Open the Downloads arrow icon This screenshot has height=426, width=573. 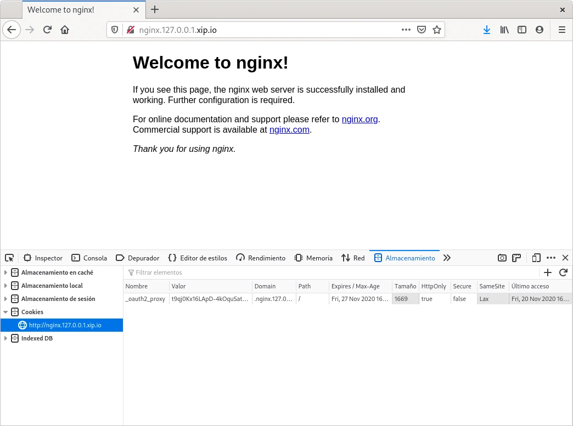(486, 30)
